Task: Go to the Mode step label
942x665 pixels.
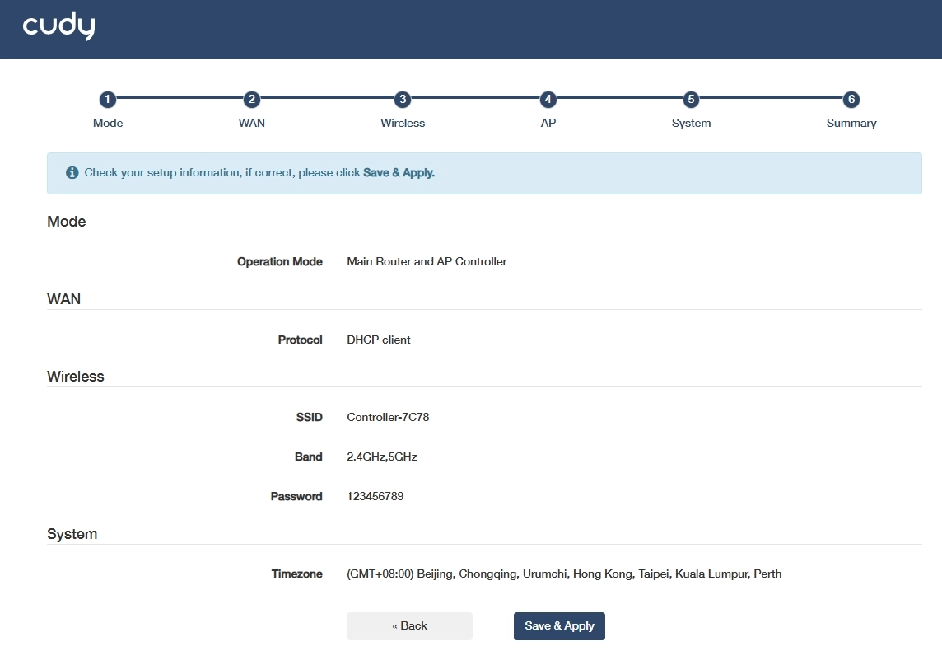Action: click(x=108, y=123)
